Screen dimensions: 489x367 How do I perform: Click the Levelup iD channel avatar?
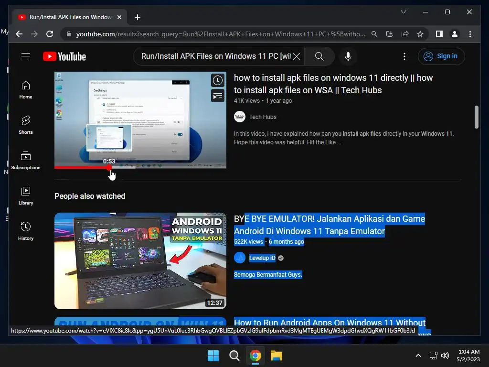coord(240,258)
